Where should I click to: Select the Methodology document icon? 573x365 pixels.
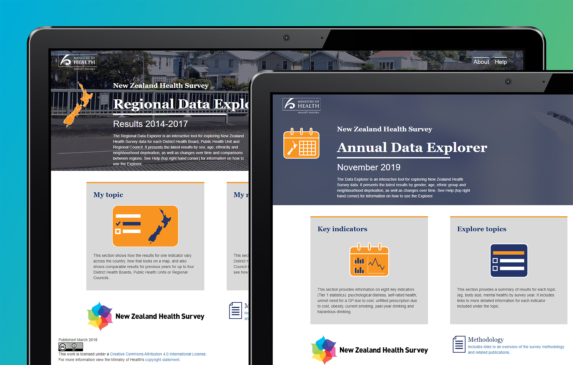click(459, 345)
